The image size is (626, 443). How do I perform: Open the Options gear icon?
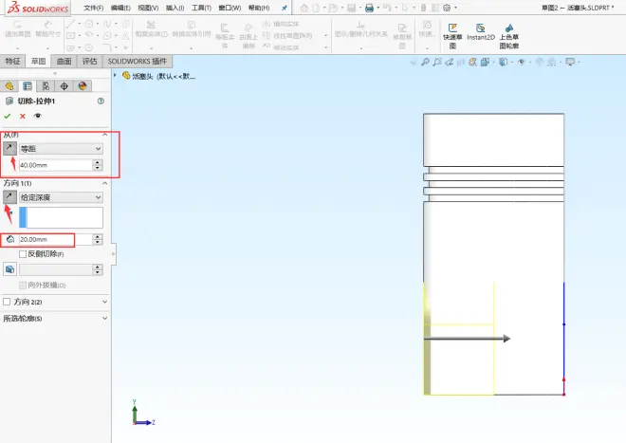click(x=447, y=8)
